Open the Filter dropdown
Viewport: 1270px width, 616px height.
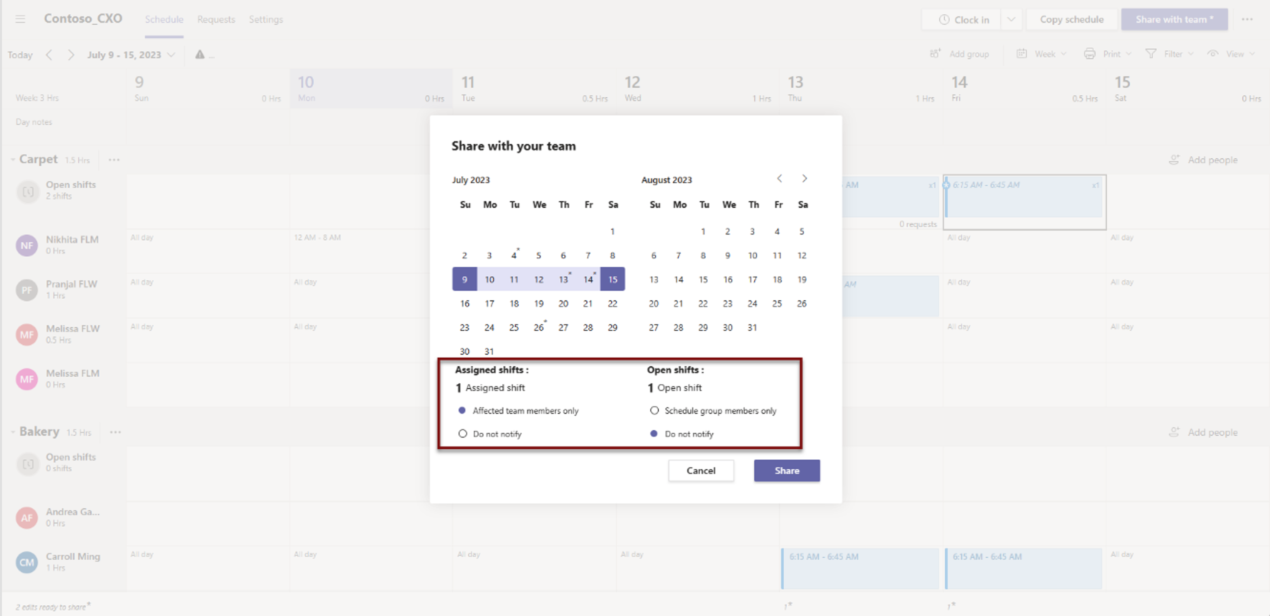coord(1170,54)
